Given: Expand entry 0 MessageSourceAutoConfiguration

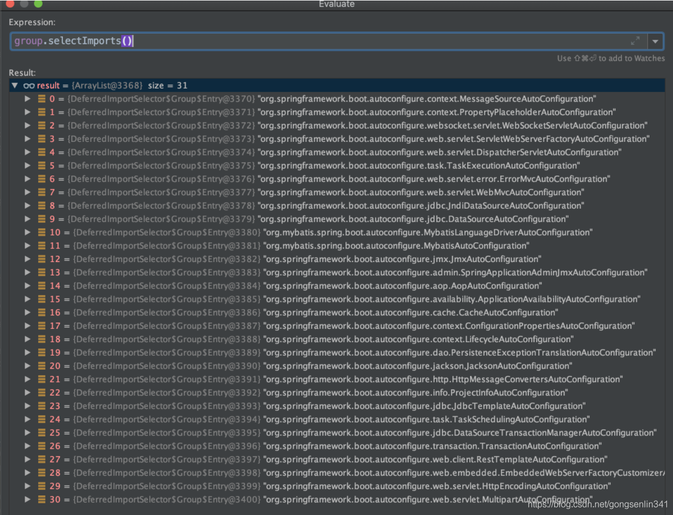Looking at the screenshot, I should point(27,99).
